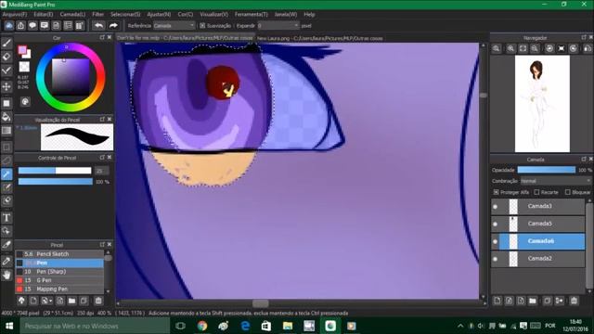Image resolution: width=594 pixels, height=334 pixels.
Task: Click the speech bubble icon in the toolbar
Action: [x=32, y=25]
